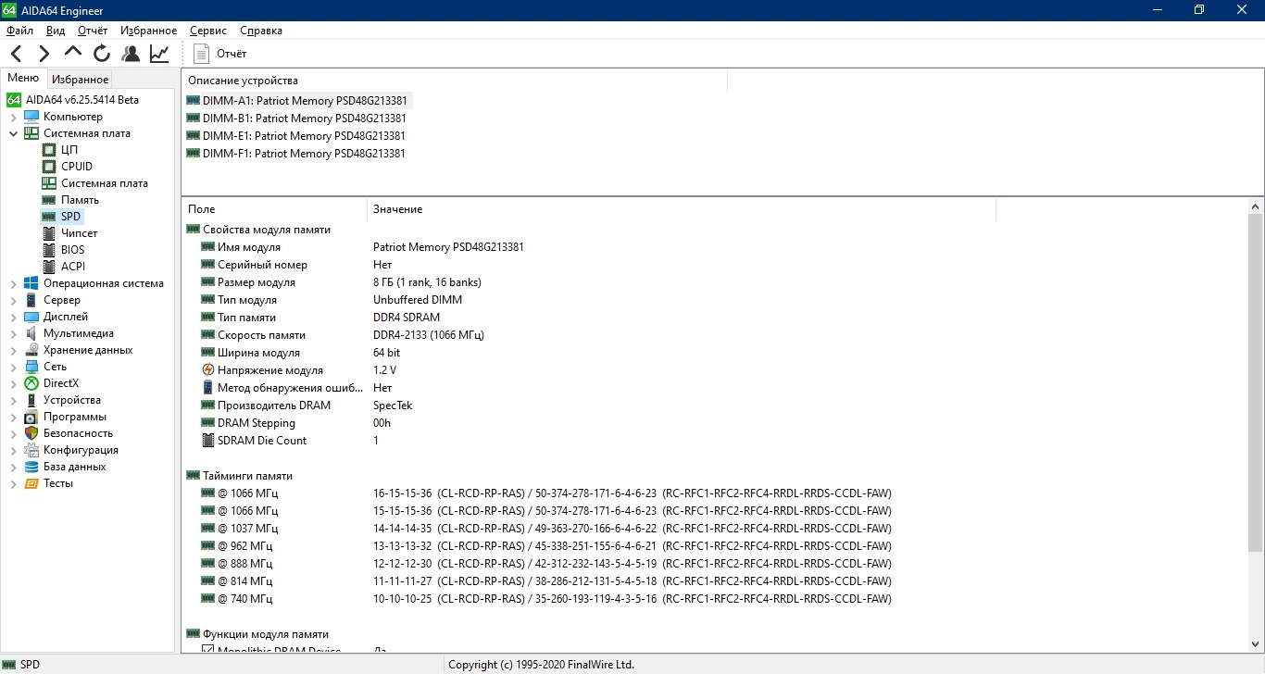Click the Отчёт report toolbar button
Image resolution: width=1265 pixels, height=674 pixels.
[219, 54]
